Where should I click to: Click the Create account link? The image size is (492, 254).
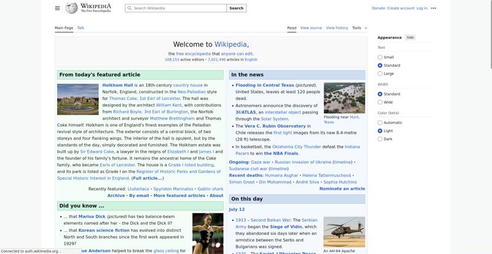pos(401,8)
